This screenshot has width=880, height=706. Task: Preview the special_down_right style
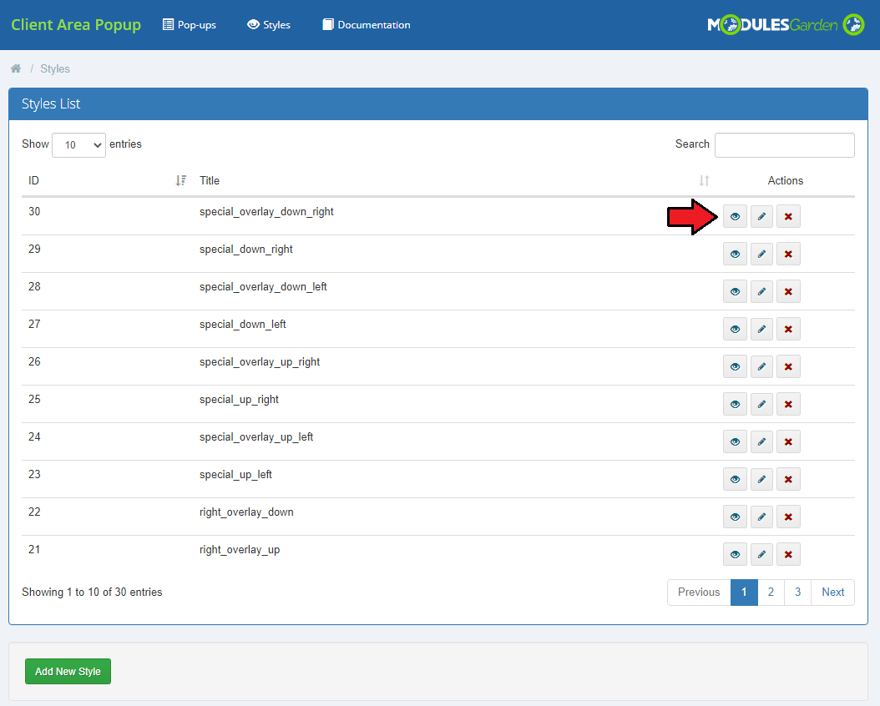735,254
